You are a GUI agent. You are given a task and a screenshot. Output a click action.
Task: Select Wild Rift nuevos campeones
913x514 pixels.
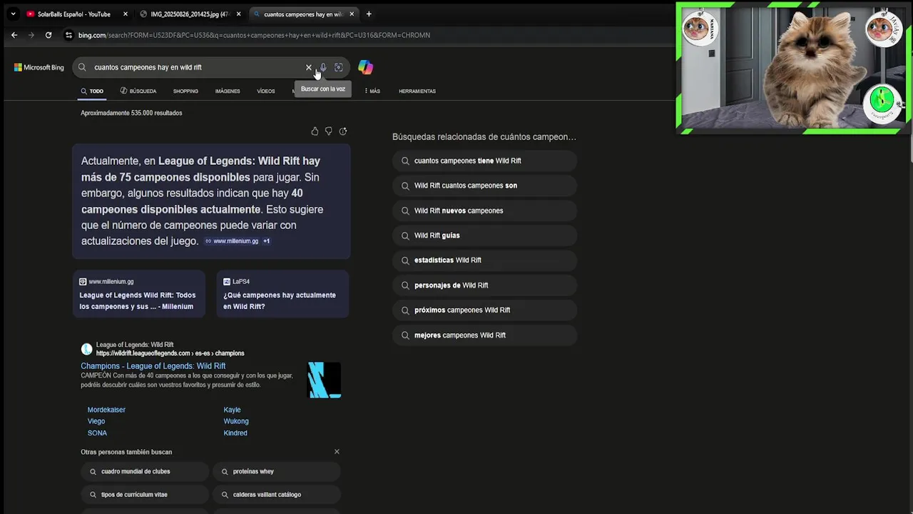click(x=484, y=211)
